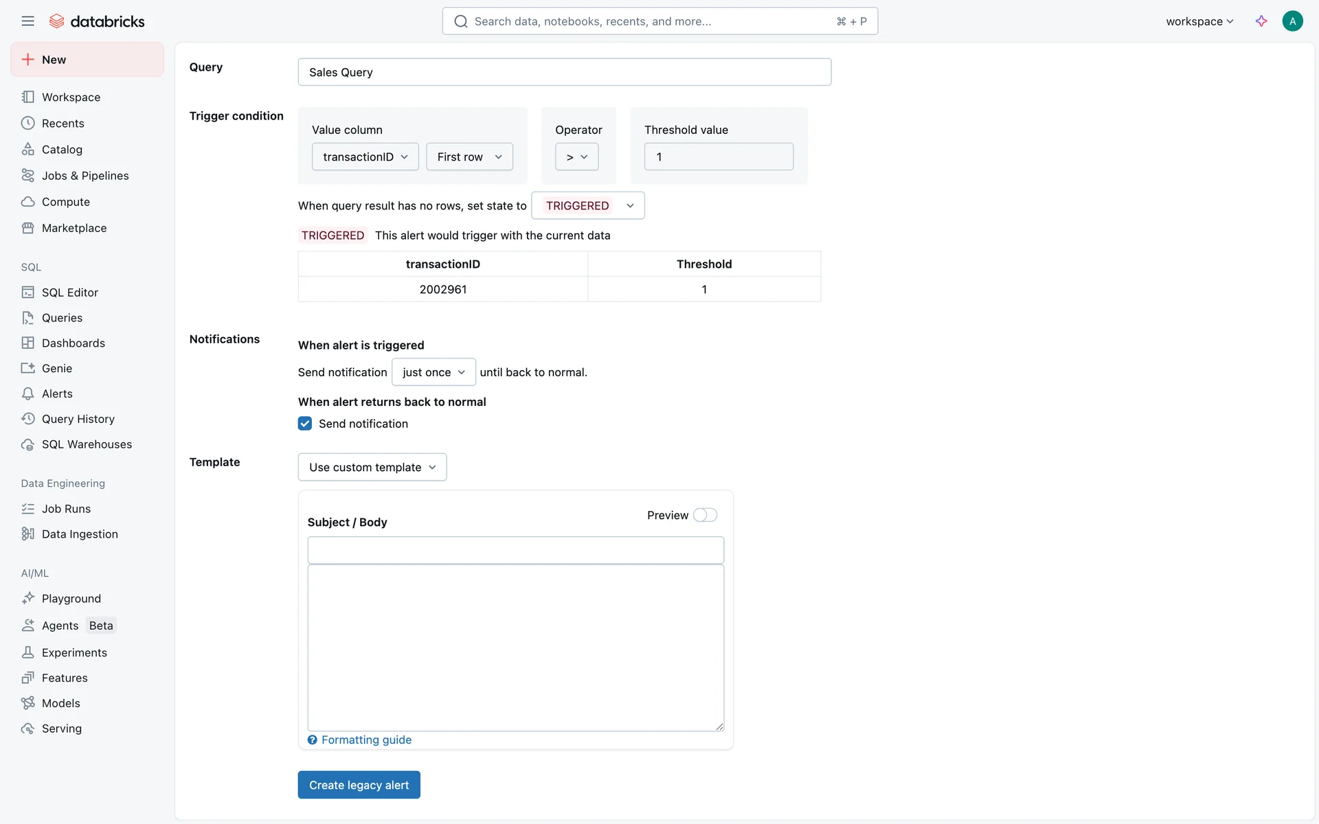
Task: Open the just once notification frequency dropdown
Action: 433,372
